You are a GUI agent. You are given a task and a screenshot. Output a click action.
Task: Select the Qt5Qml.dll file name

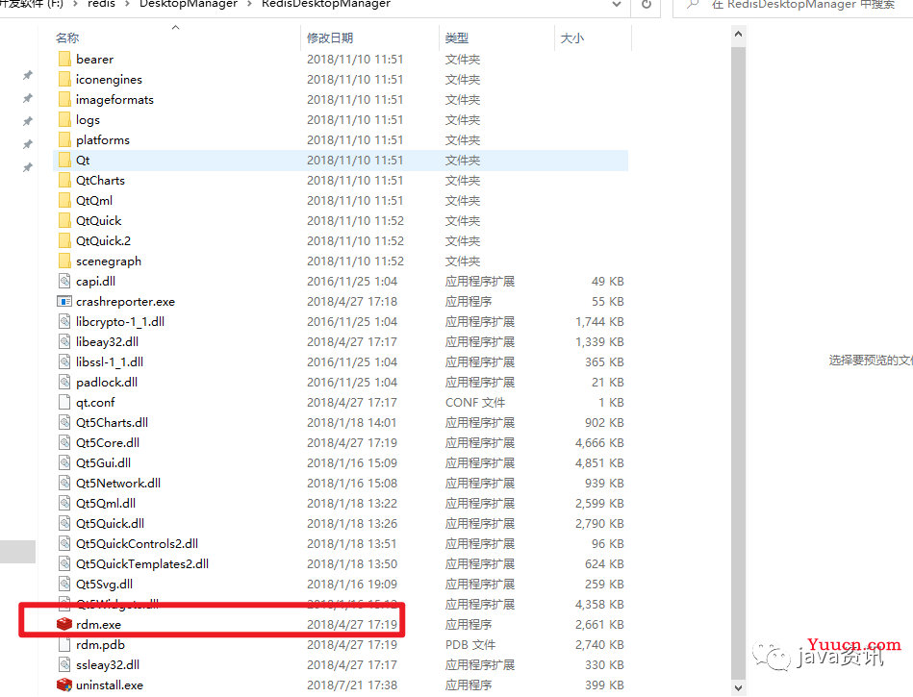[106, 503]
